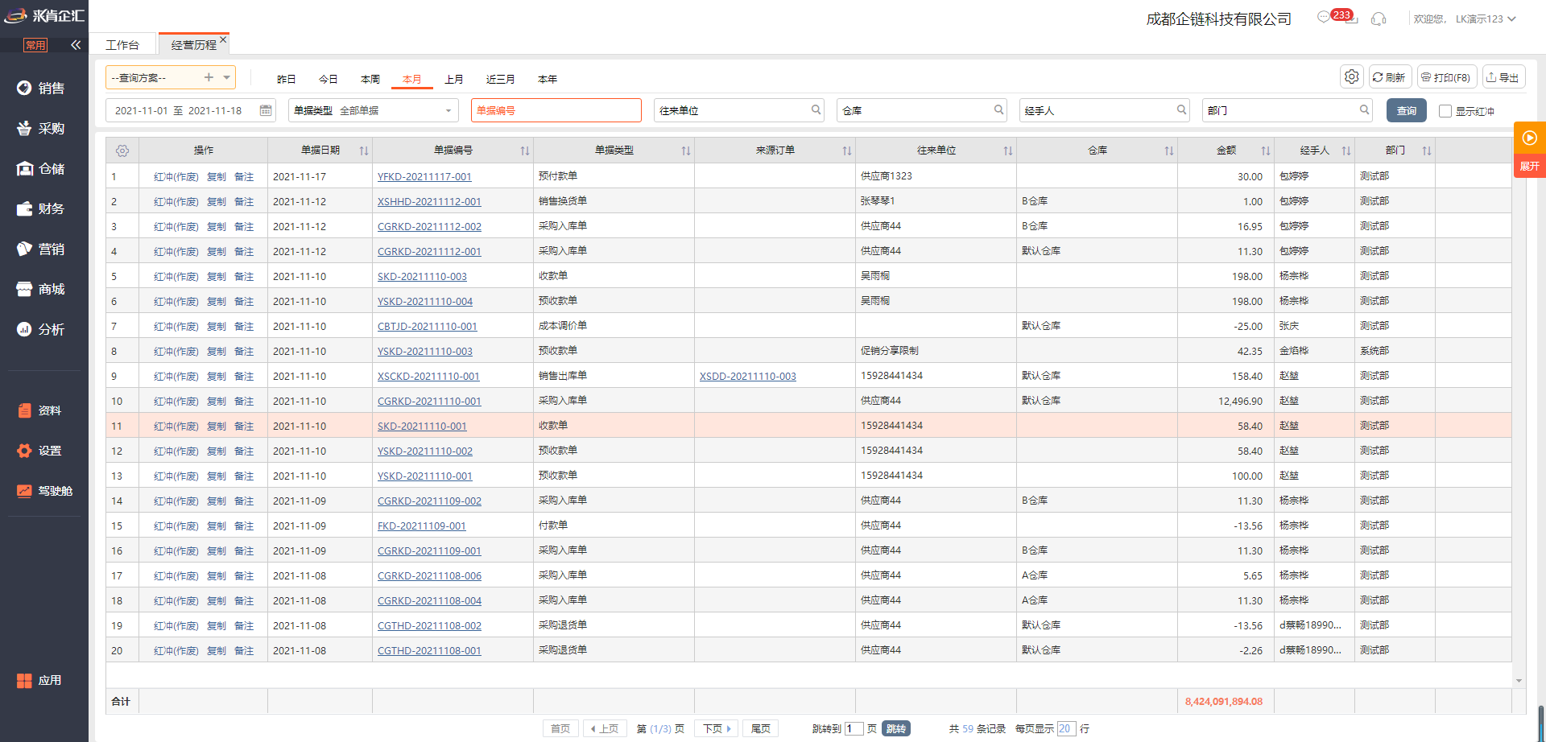Click the calendar icon in the date range field

tap(266, 110)
